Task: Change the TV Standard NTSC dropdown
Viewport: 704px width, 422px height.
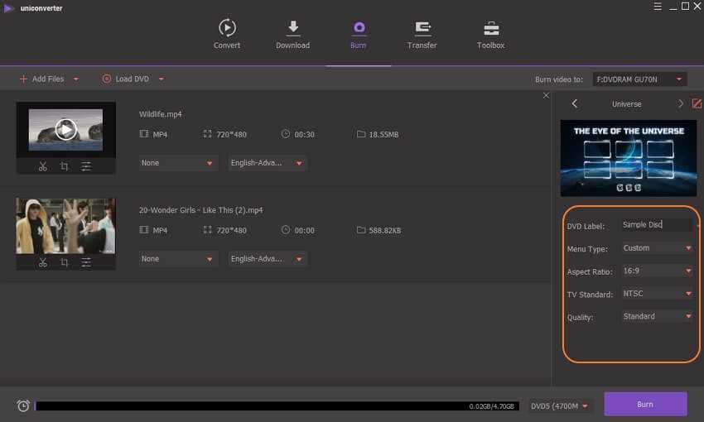Action: click(x=656, y=294)
